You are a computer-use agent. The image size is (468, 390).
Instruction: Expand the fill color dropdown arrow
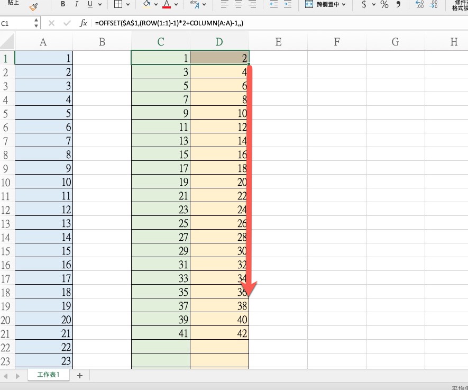pyautogui.click(x=155, y=5)
